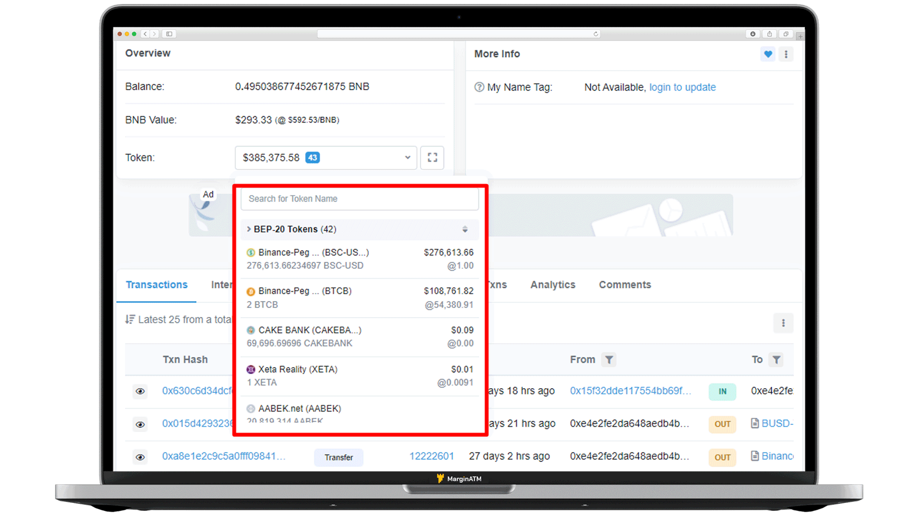
Task: Click My Name Tag help icon
Action: [x=479, y=87]
